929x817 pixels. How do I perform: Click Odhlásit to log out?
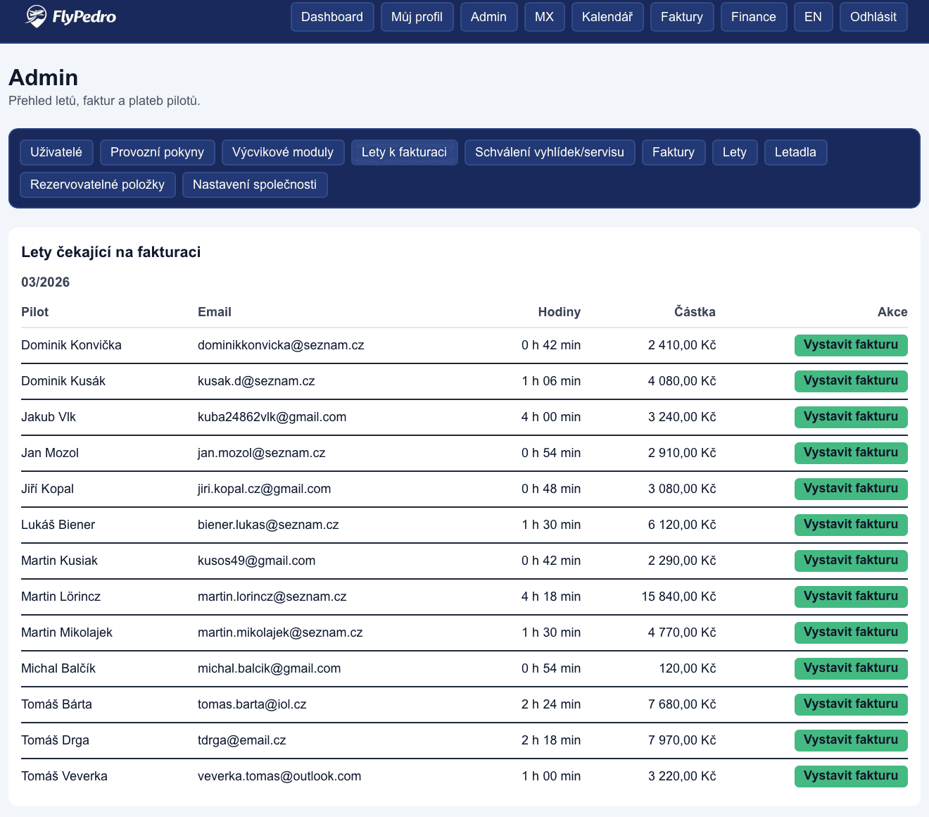point(873,17)
